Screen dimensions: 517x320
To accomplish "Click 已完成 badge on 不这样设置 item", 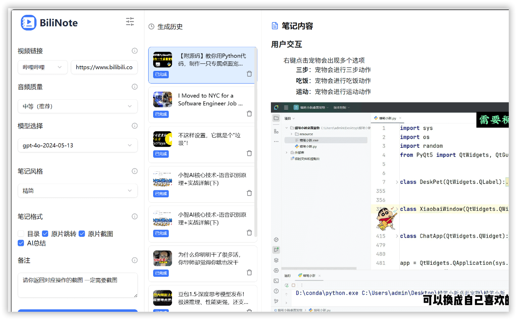I will tap(161, 154).
